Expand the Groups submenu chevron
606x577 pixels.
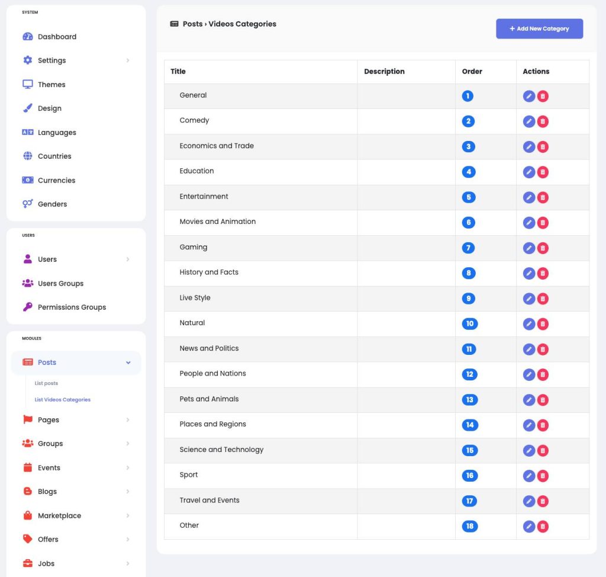point(128,444)
